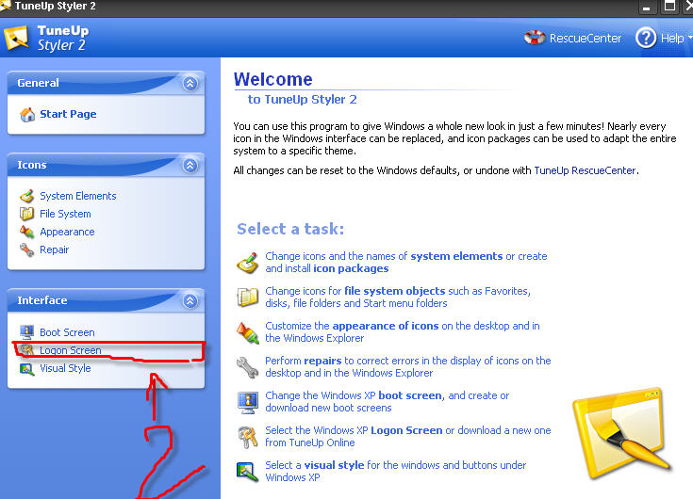Click the TuneUp Styler logo icon

16,39
